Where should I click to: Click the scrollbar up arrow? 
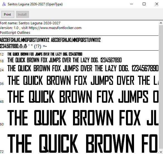[x=161, y=23]
